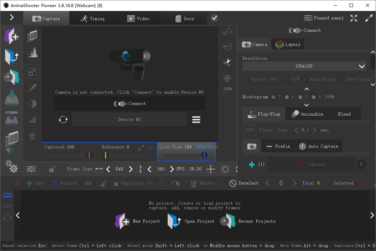Click the camera capture settings icon
Image resolution: width=376 pixels, height=251 pixels.
(x=251, y=146)
